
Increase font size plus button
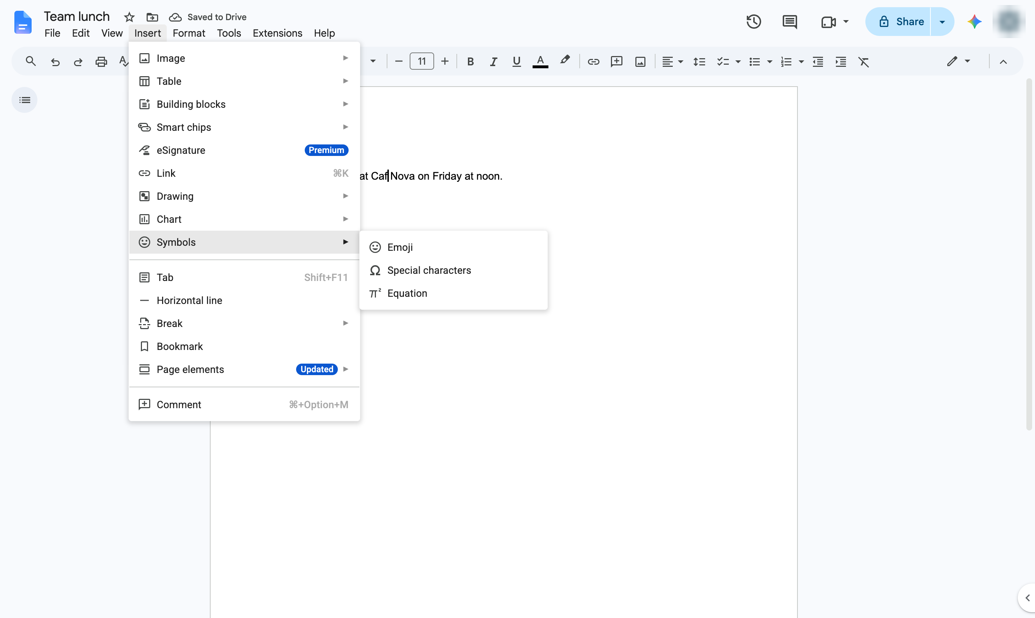point(445,62)
